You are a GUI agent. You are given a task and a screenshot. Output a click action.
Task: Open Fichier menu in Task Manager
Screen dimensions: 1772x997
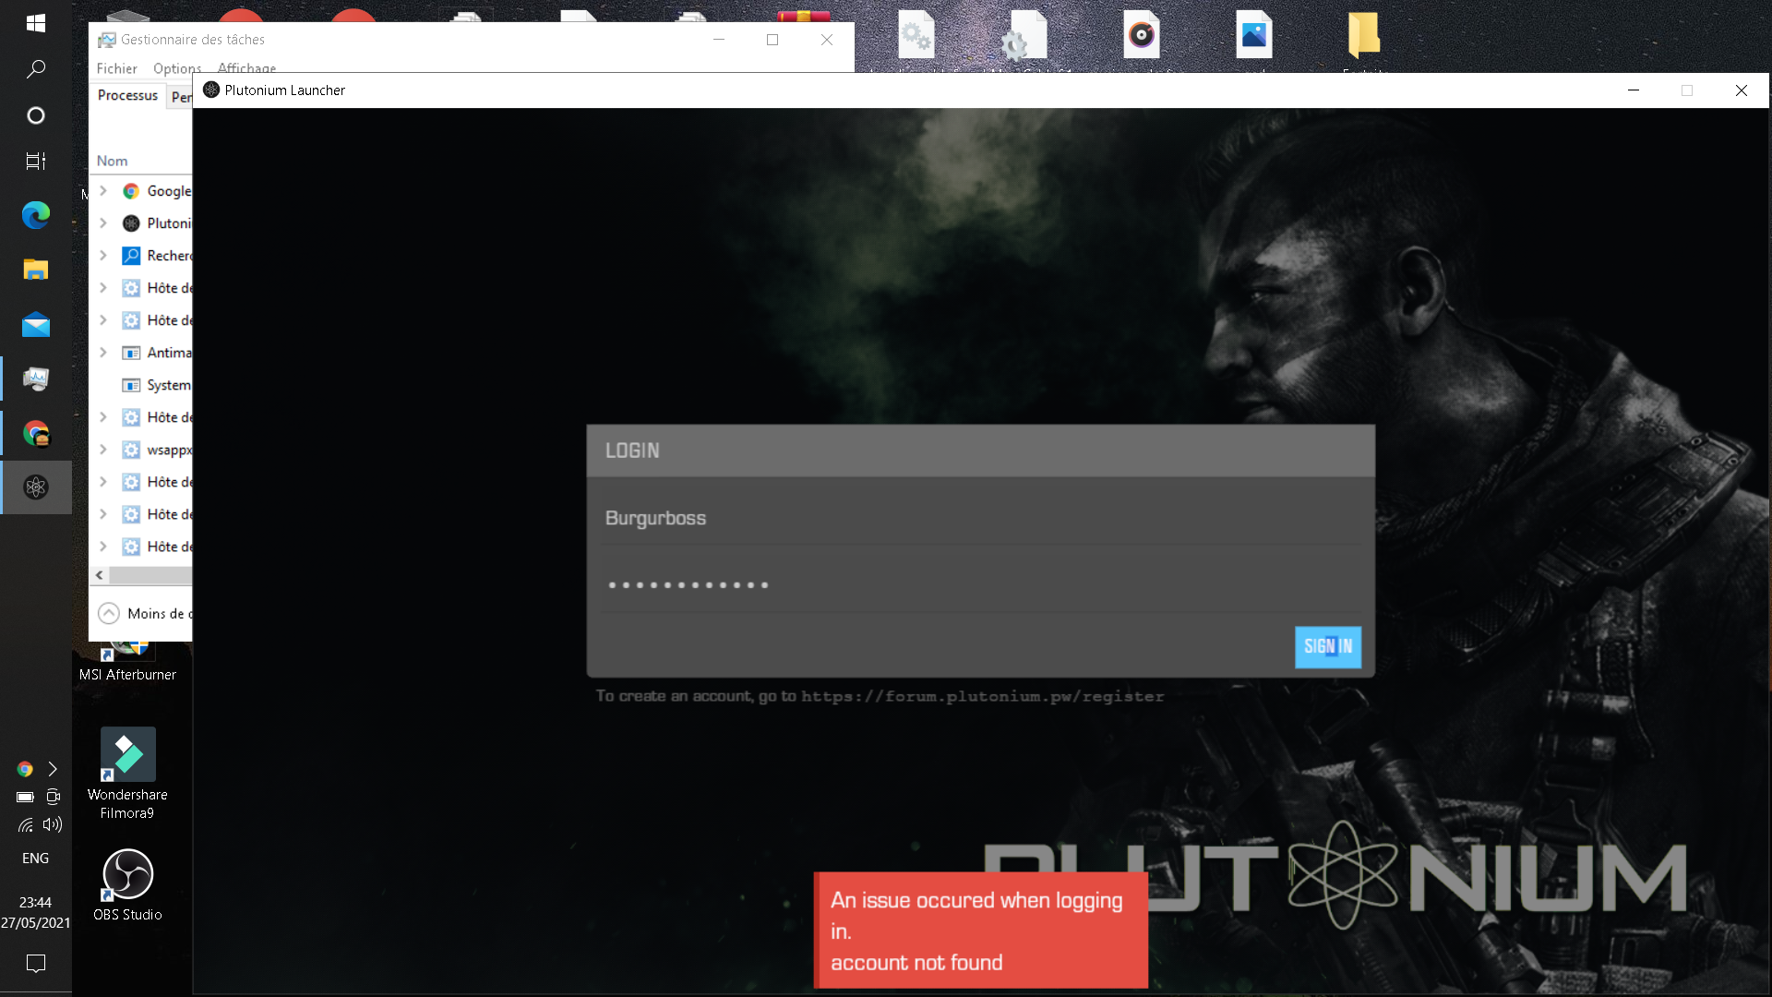[x=116, y=68]
